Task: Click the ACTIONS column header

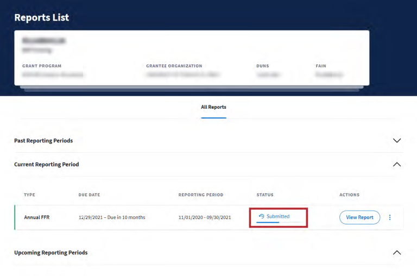Action: tap(349, 195)
